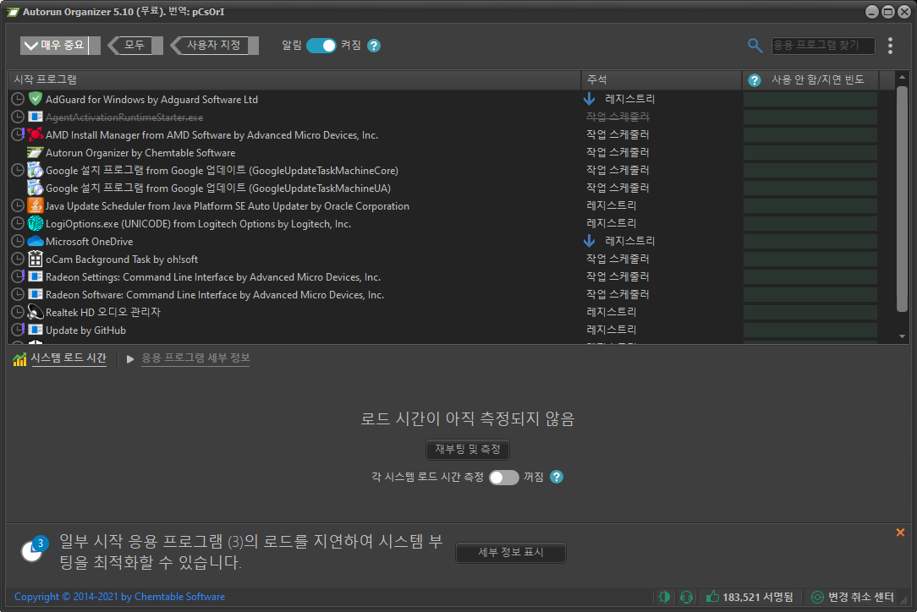Click the blue down arrow in OneDrive row
Screen dimensions: 917x612
(x=590, y=241)
